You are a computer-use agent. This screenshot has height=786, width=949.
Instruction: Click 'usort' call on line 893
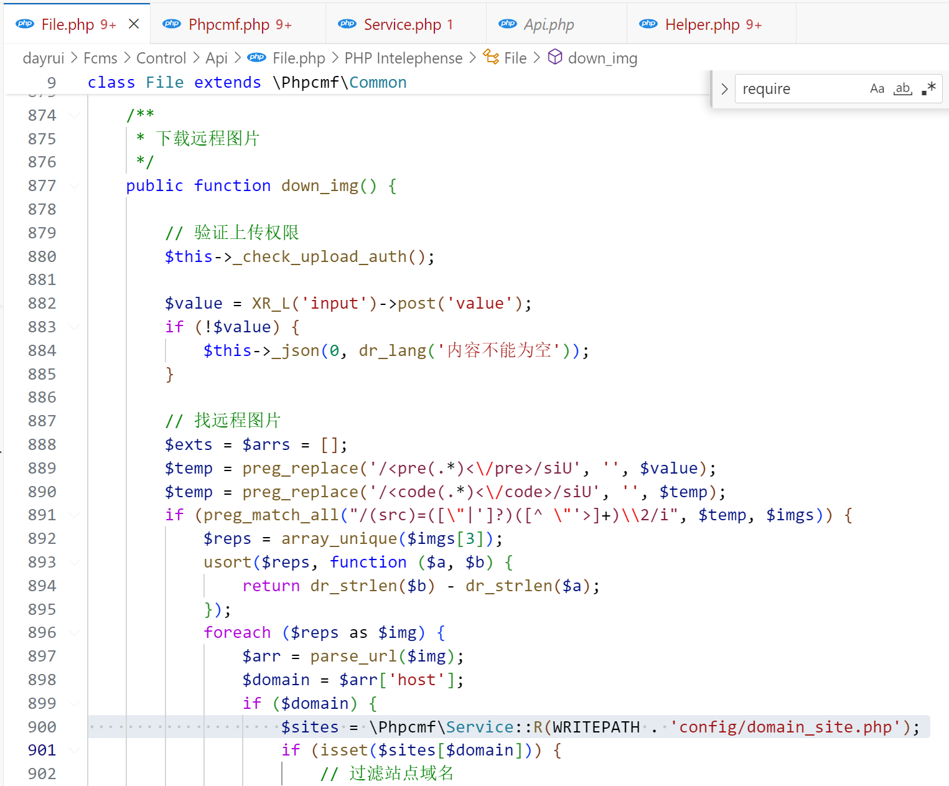click(227, 562)
